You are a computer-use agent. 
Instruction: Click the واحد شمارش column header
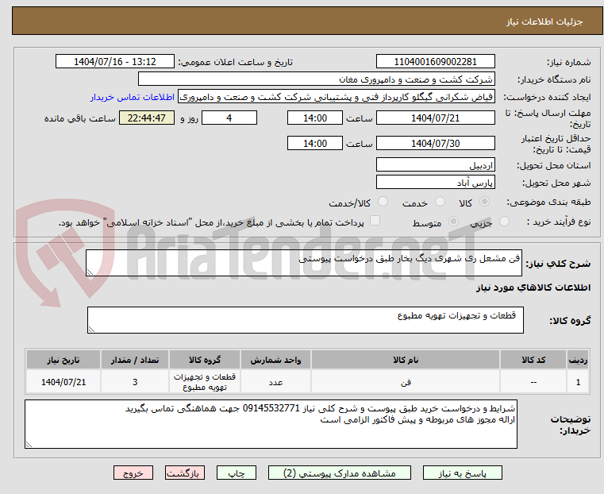click(275, 360)
